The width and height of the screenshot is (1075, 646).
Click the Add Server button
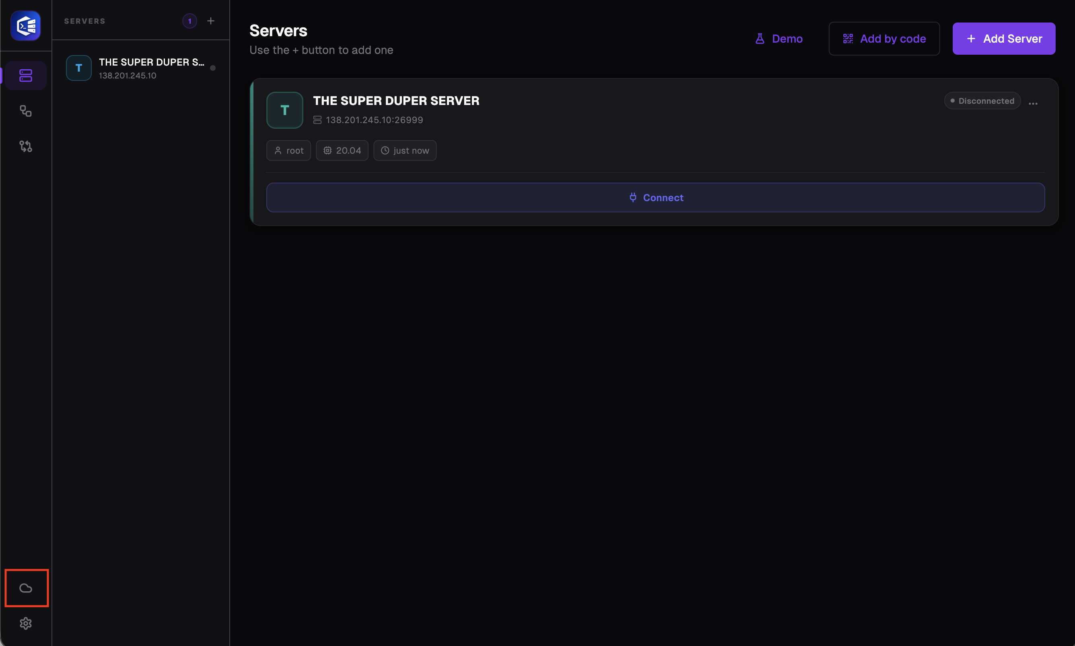tap(1004, 39)
